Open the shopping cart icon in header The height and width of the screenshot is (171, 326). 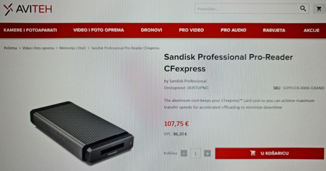(319, 9)
